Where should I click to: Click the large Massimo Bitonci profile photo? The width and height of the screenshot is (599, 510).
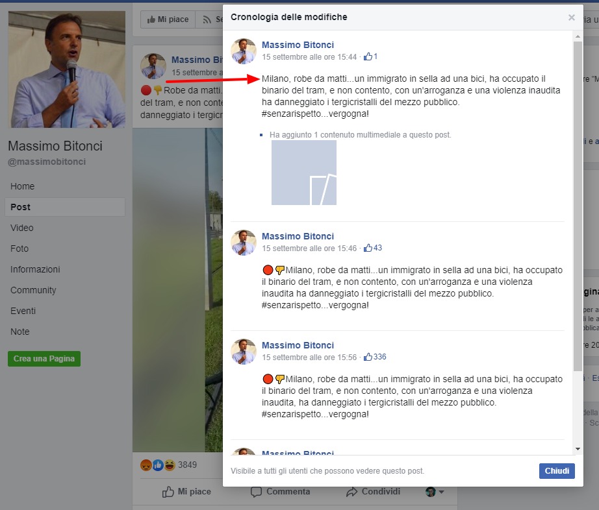click(67, 69)
